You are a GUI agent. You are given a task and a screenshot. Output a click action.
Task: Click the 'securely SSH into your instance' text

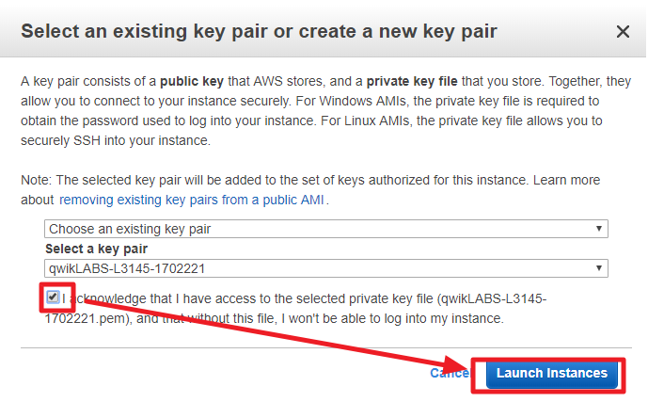click(116, 140)
